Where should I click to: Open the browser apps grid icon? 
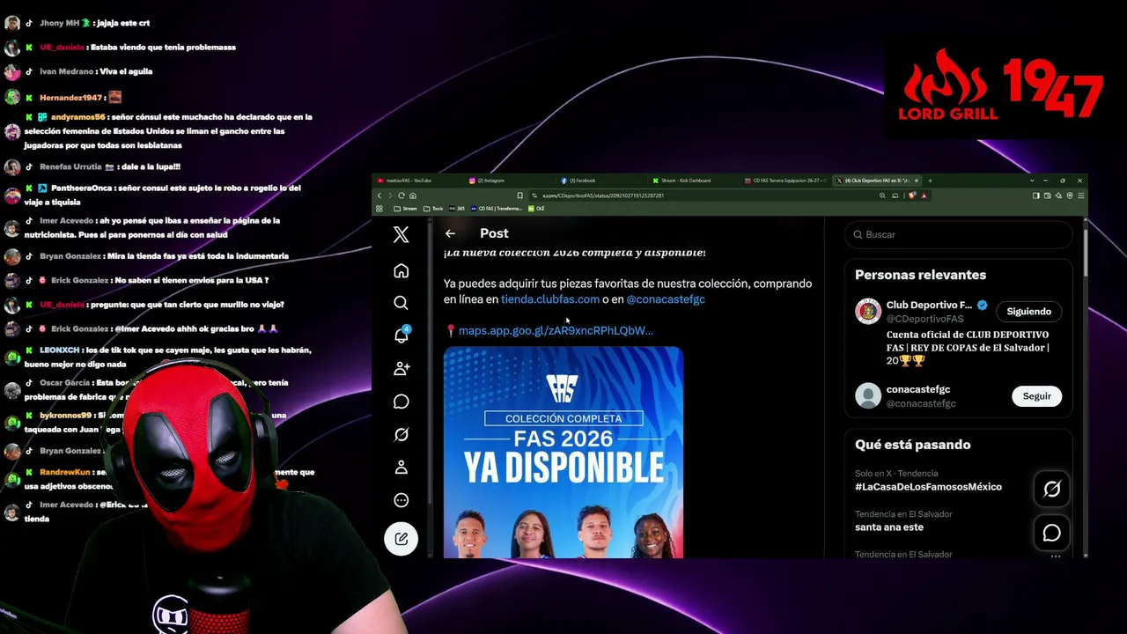pyautogui.click(x=379, y=209)
